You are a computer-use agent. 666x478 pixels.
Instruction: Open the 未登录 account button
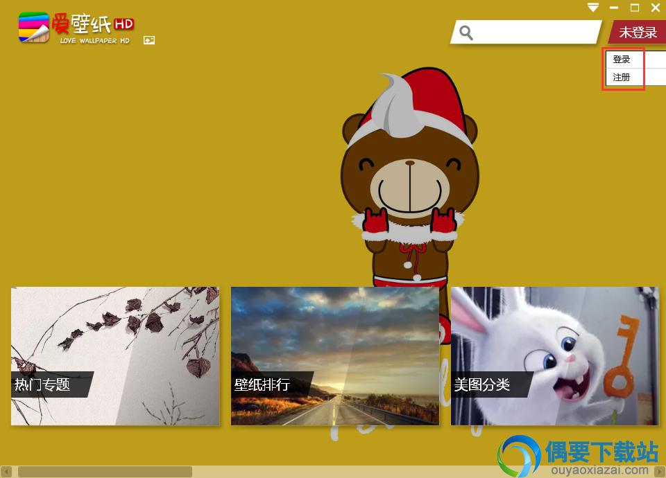tap(638, 33)
